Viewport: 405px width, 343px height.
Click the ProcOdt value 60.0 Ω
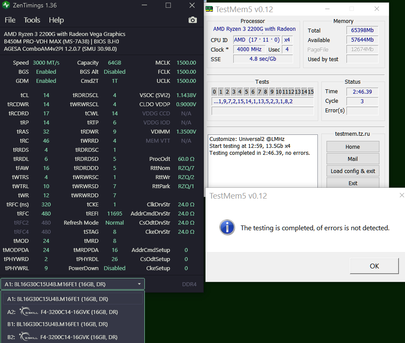(x=186, y=159)
